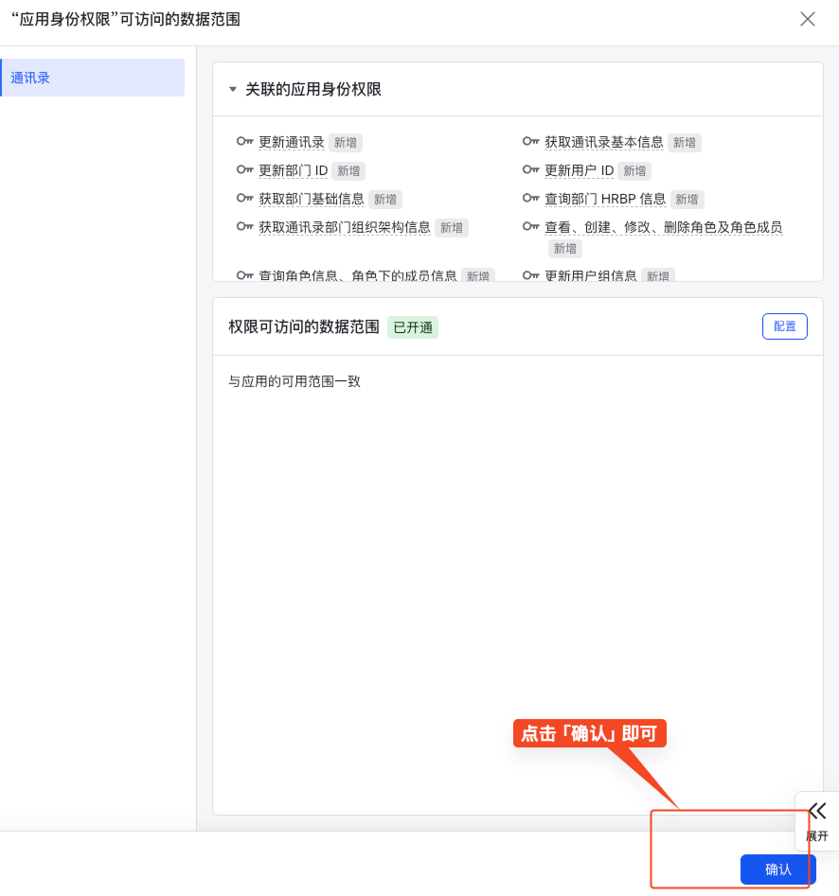This screenshot has height=896, width=839.
Task: Click the 配置 button
Action: pos(784,325)
